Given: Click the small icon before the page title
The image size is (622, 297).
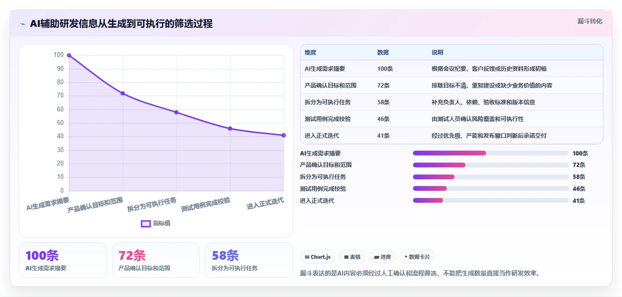Looking at the screenshot, I should 22,23.
